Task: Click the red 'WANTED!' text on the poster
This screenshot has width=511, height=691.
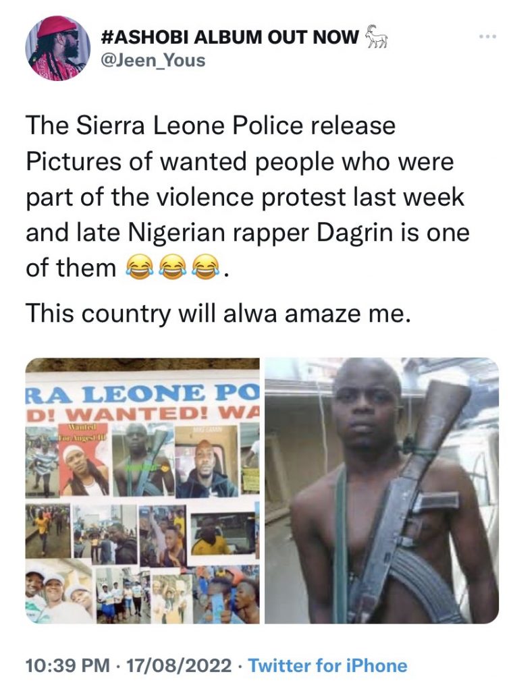Action: click(142, 414)
